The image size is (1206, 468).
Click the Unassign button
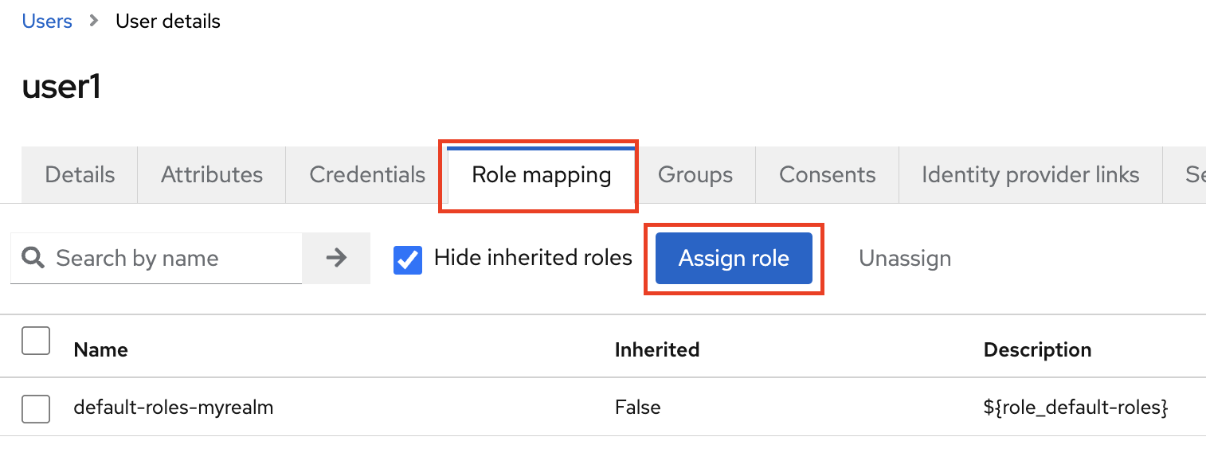click(x=905, y=259)
